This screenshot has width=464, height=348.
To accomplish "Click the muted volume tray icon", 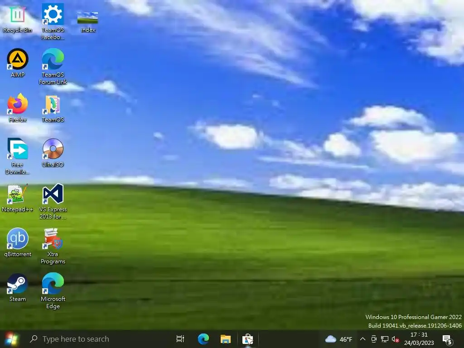I will [x=395, y=339].
